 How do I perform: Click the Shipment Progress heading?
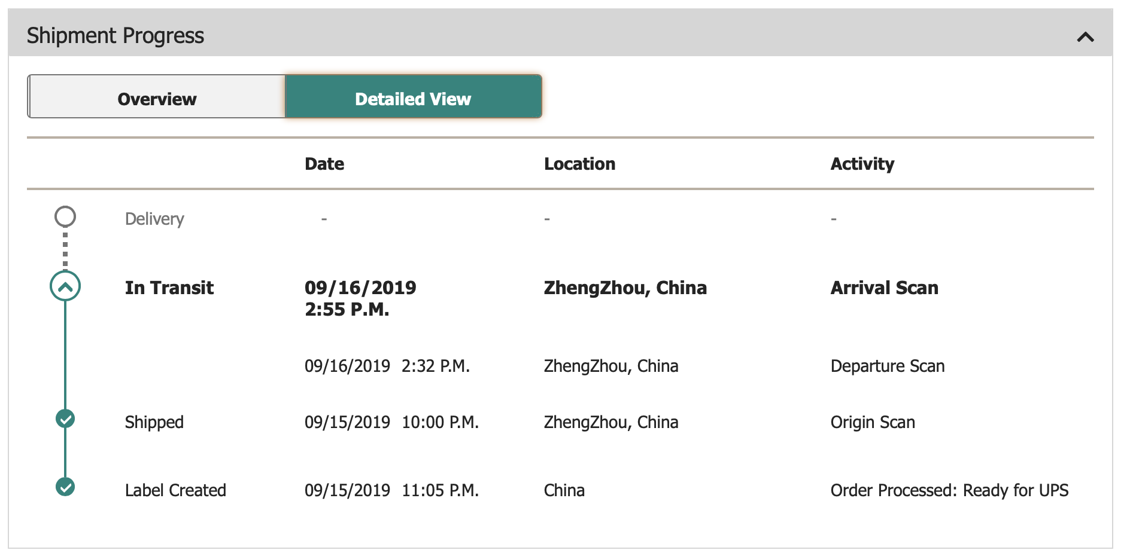[116, 36]
